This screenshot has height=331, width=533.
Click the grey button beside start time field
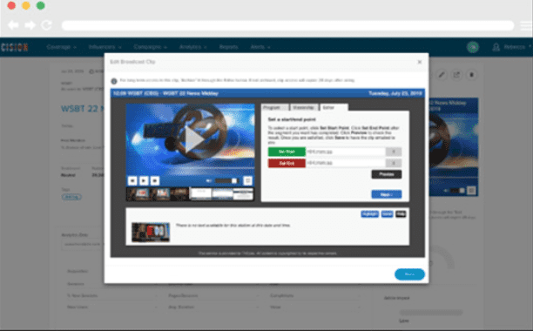pos(394,152)
